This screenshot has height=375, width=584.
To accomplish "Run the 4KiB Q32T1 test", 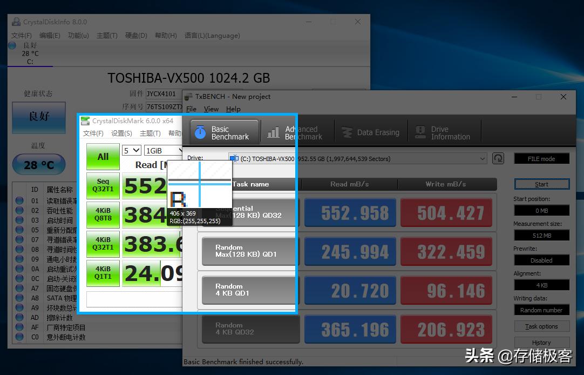I will pyautogui.click(x=103, y=244).
